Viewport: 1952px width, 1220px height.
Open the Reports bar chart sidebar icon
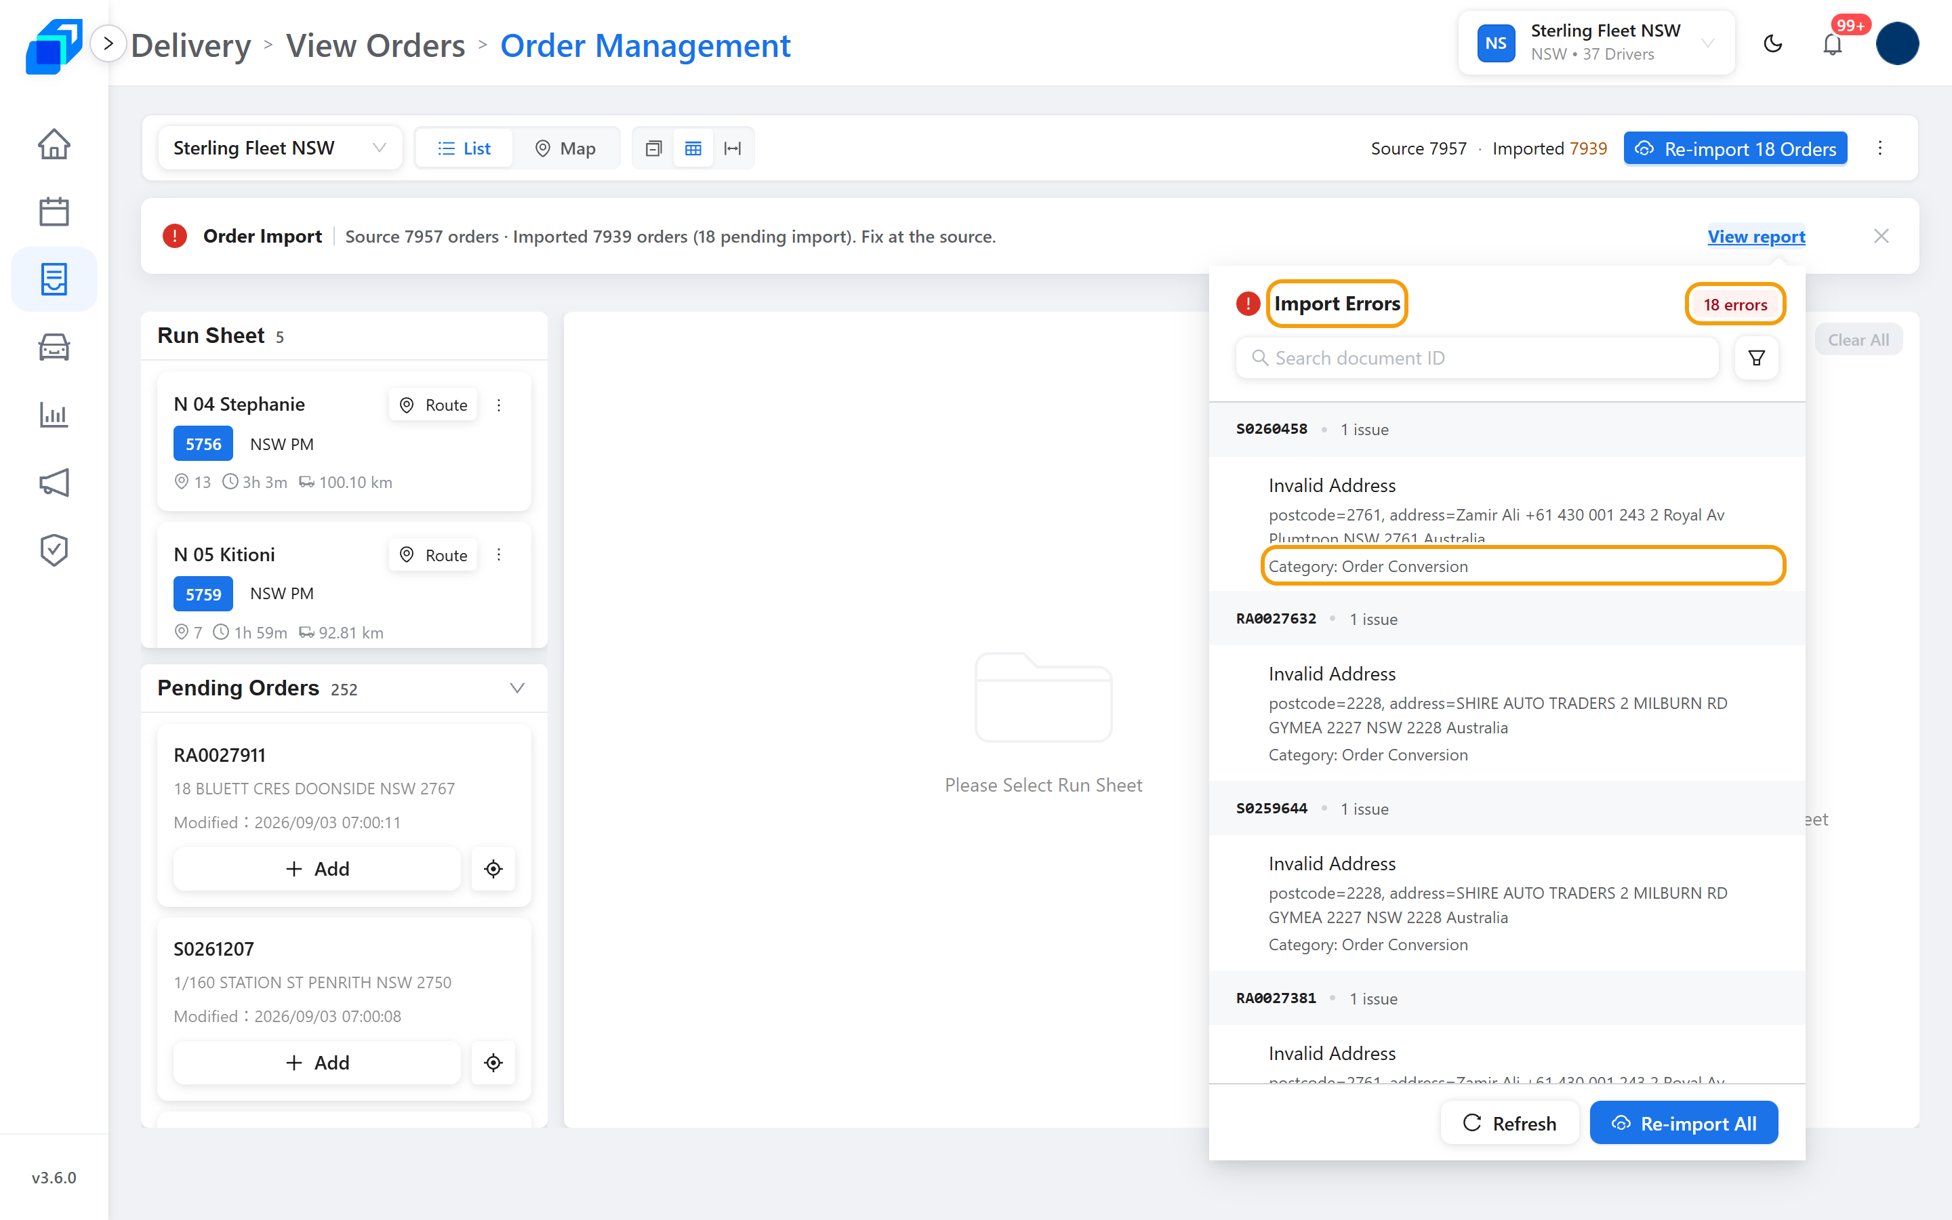coord(54,415)
